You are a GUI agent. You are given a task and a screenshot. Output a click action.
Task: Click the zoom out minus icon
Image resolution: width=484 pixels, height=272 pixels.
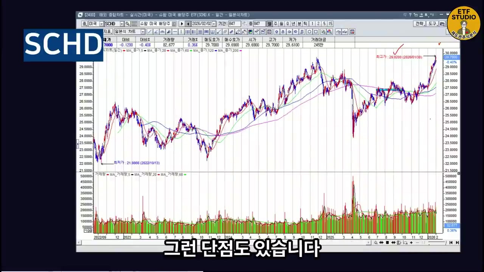pos(417,243)
